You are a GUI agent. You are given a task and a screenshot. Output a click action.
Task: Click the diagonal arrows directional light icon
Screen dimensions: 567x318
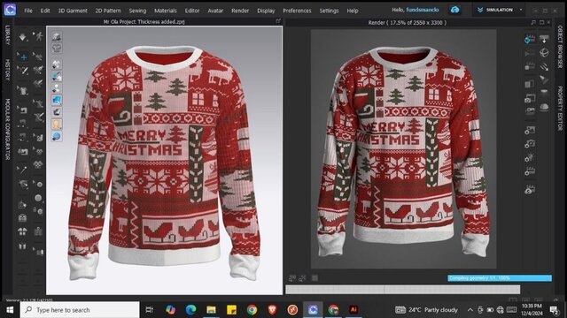[544, 66]
